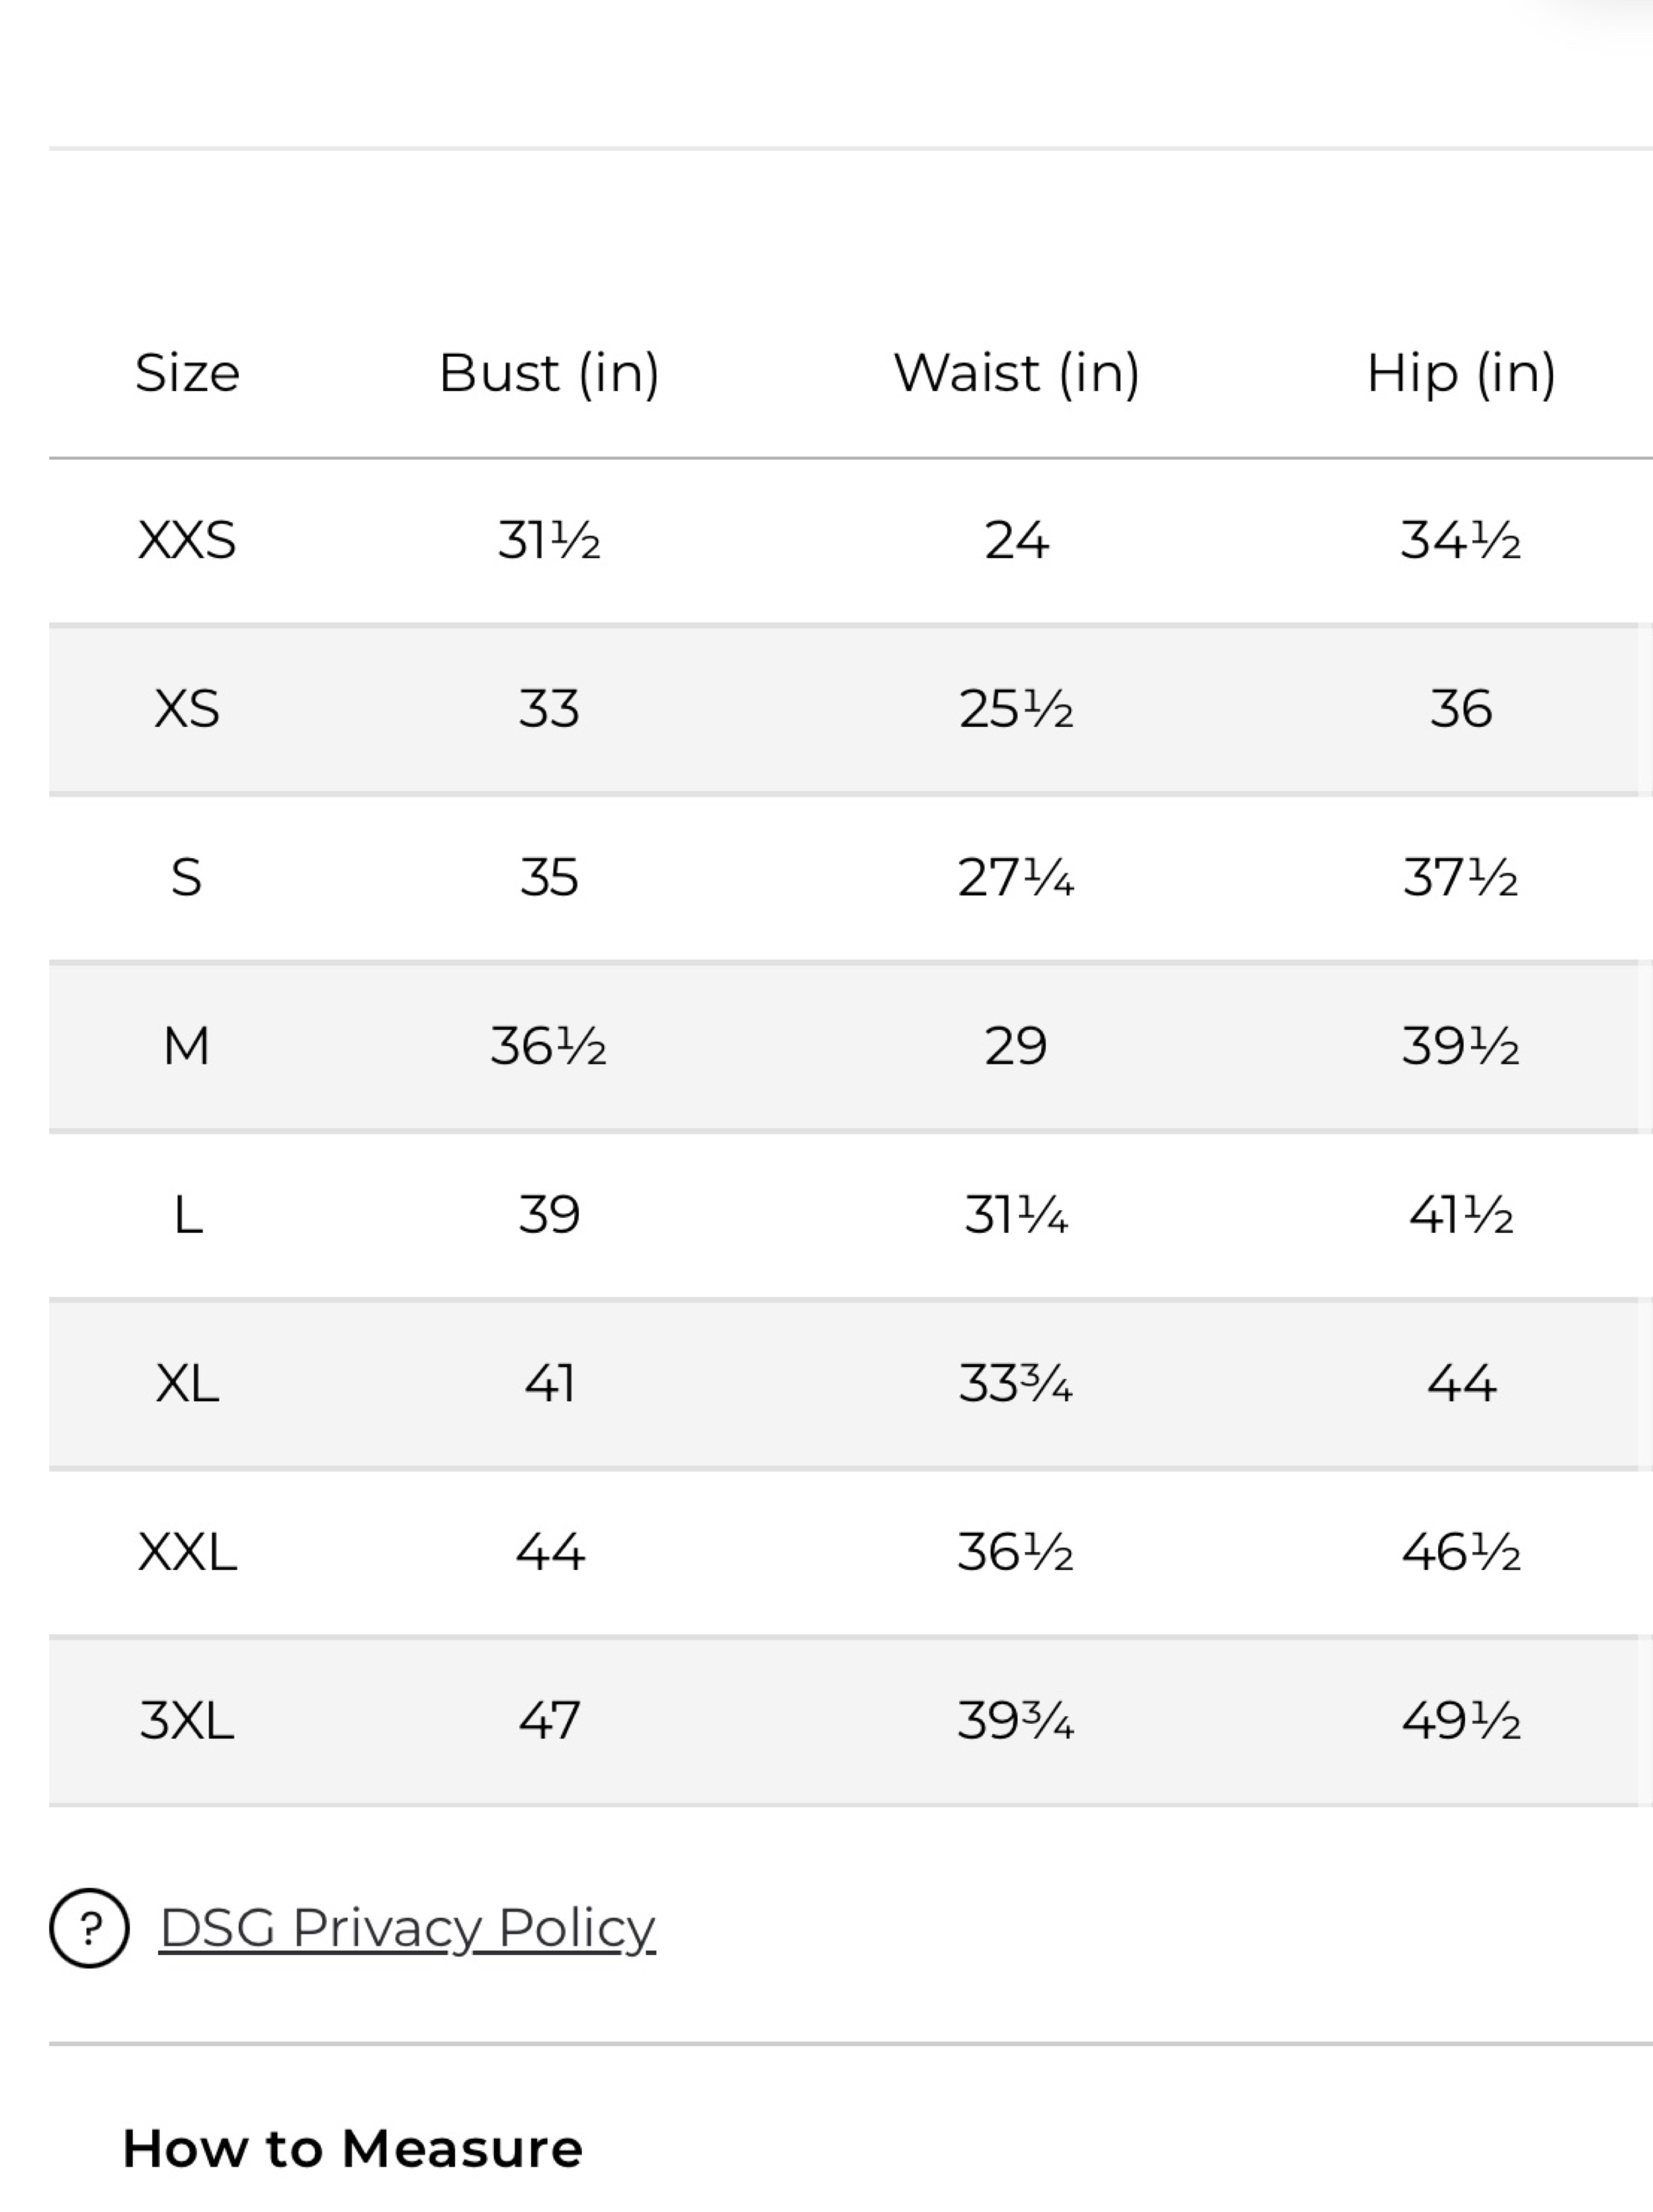Select the XL size row label
Image resolution: width=1653 pixels, height=2212 pixels.
[x=187, y=1384]
